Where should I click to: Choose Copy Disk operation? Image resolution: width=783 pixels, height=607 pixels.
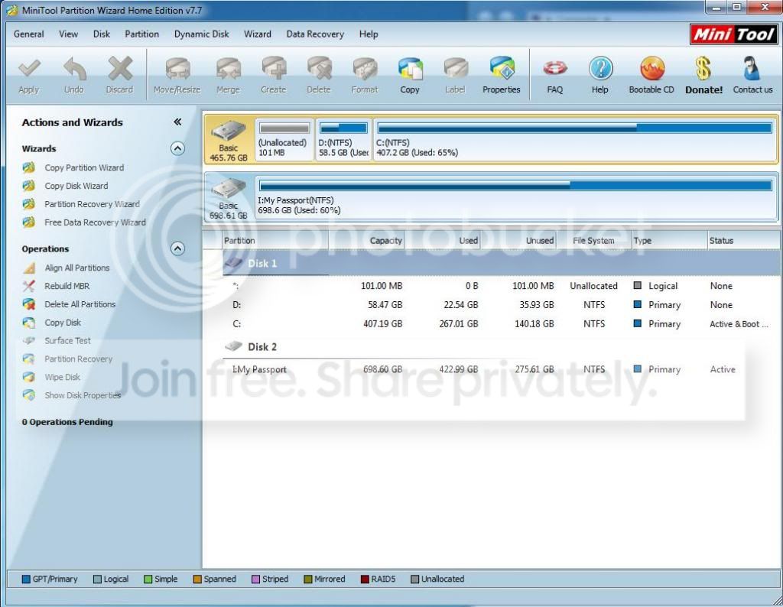(63, 323)
